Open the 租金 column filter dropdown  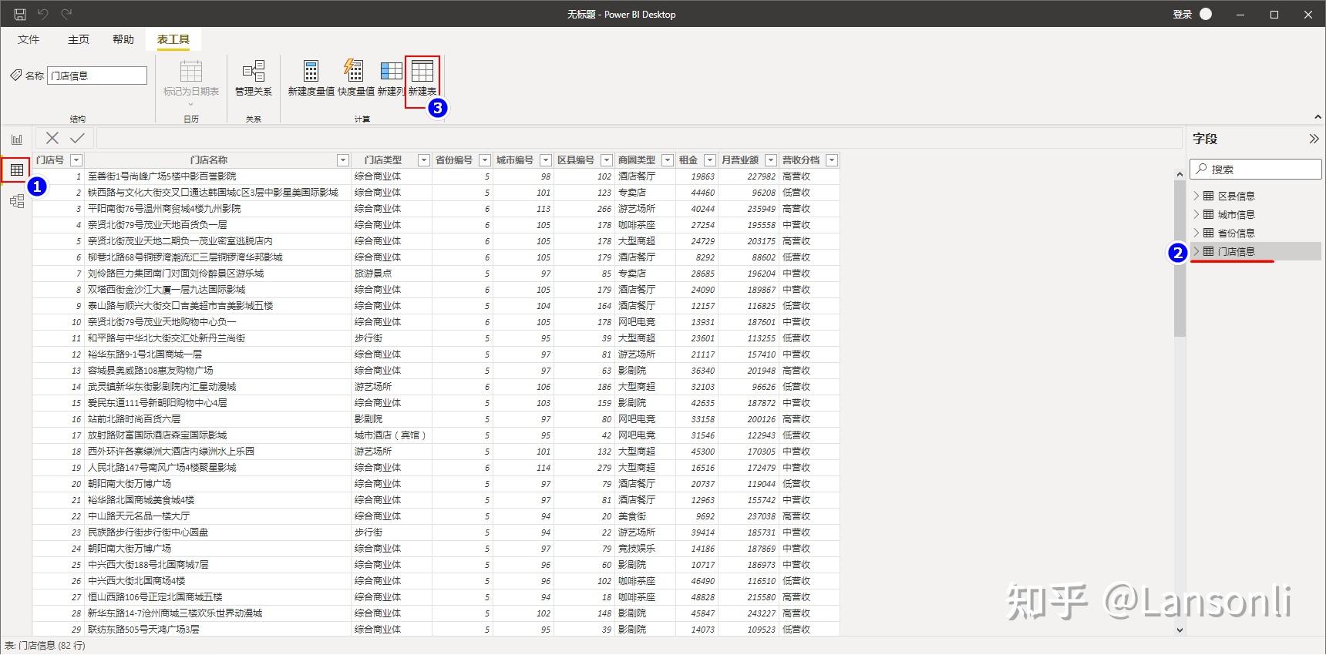pos(709,160)
